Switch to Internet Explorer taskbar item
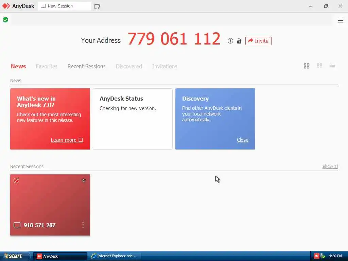The height and width of the screenshot is (261, 348). [x=114, y=256]
